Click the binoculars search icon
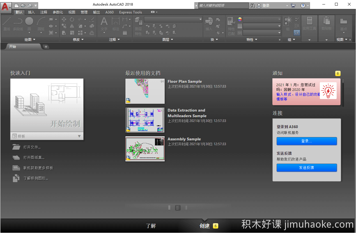The height and width of the screenshot is (233, 356). click(252, 5)
